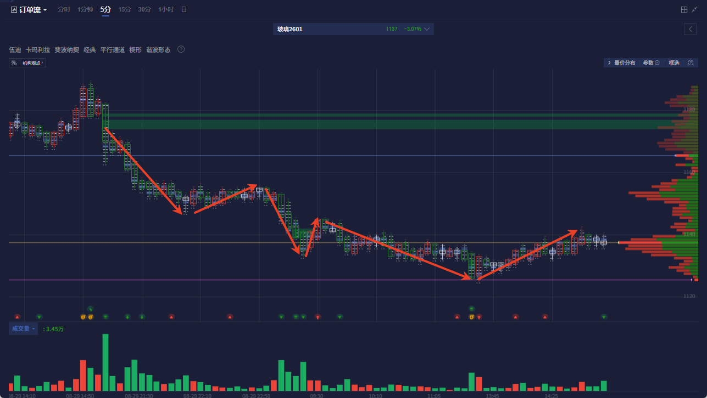This screenshot has width=707, height=398.
Task: Switch to the 30分 timeframe tab
Action: [x=144, y=10]
